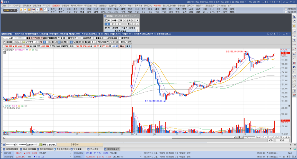
Task: Select the arrow cursor tool in right sidebar
Action: [x=294, y=40]
